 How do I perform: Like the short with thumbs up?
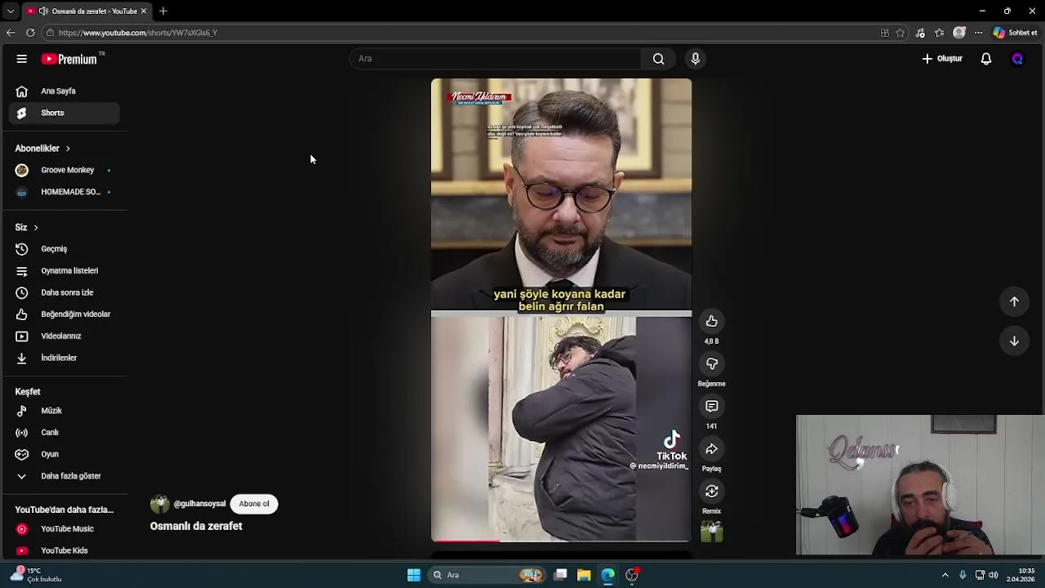[712, 321]
